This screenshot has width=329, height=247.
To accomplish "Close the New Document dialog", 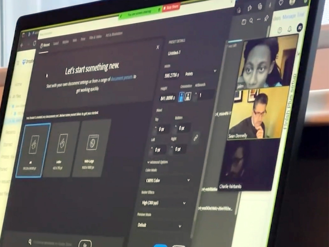I will (x=158, y=47).
